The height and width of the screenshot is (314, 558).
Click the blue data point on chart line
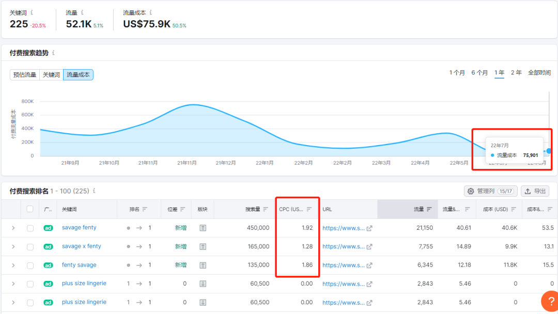(x=549, y=151)
